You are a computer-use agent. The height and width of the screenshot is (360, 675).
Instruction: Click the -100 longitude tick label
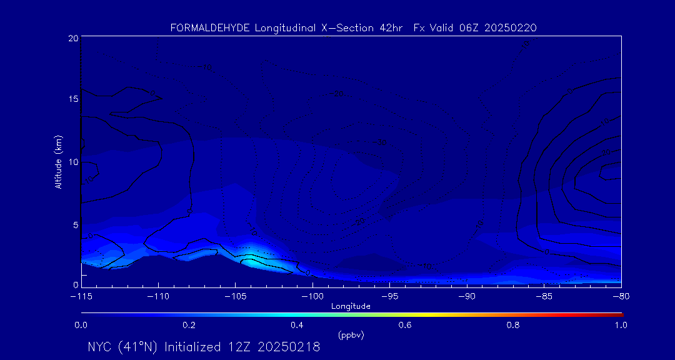[x=312, y=297]
